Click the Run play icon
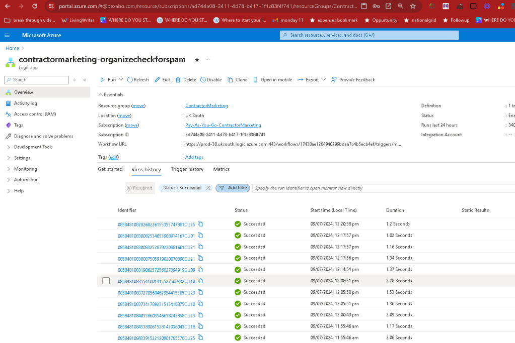Viewport: 515px width, 343px height. click(103, 80)
